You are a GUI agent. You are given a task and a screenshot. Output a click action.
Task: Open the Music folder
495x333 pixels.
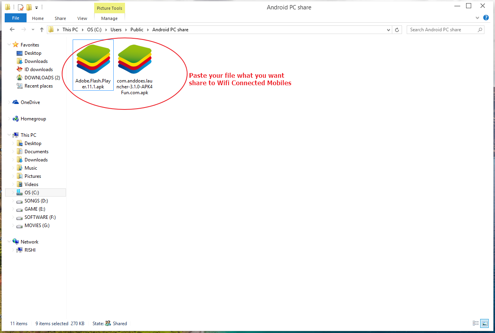(x=31, y=168)
